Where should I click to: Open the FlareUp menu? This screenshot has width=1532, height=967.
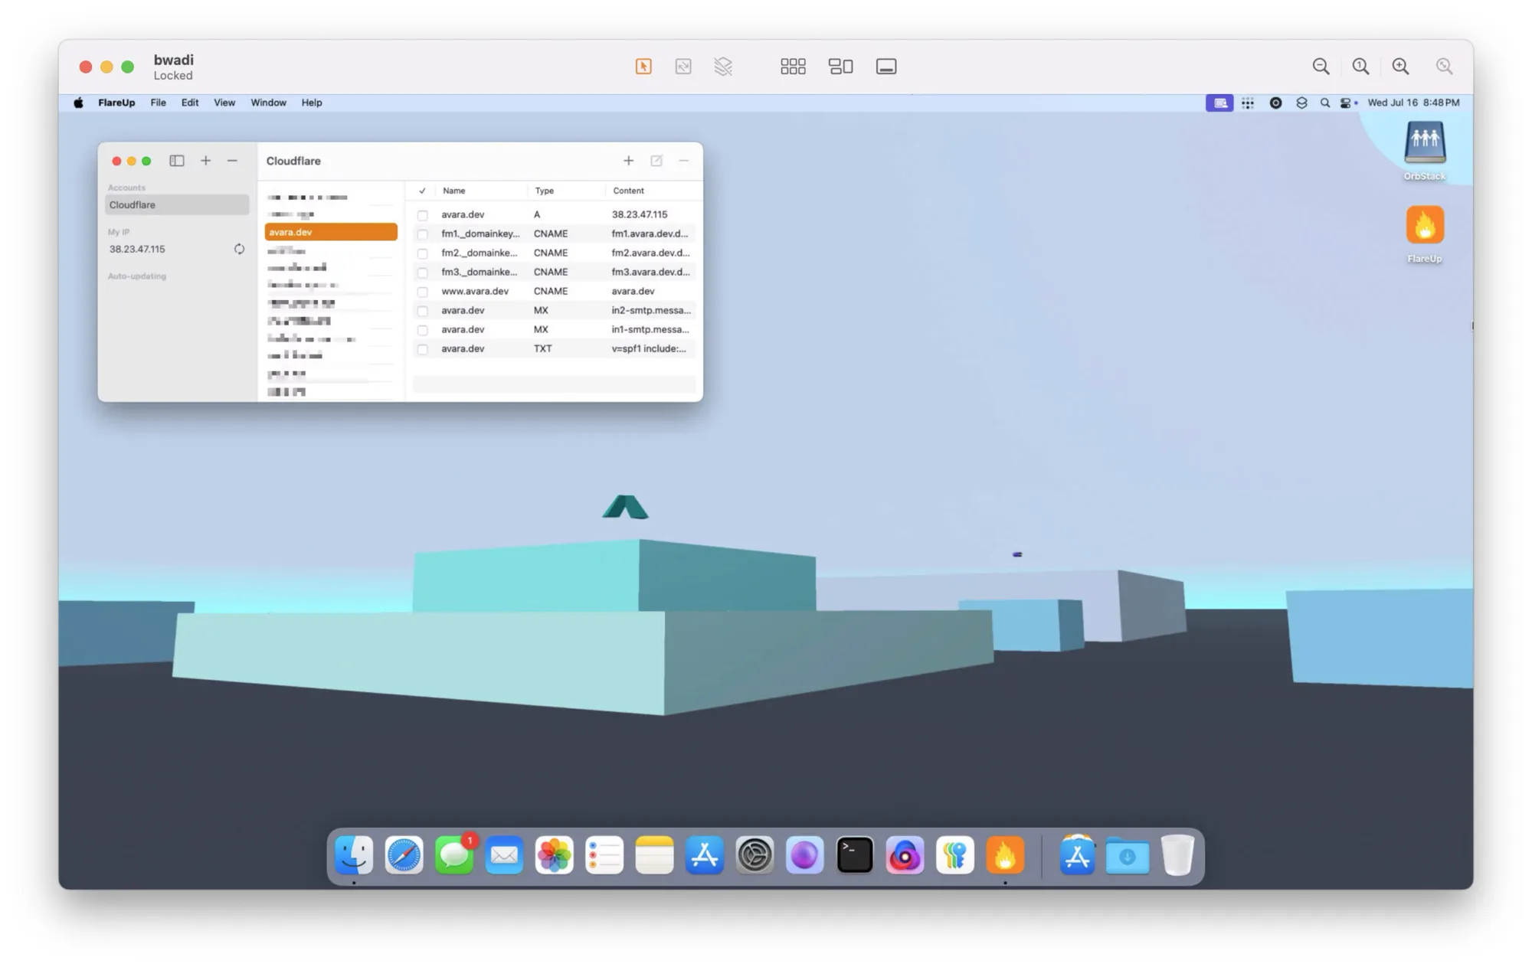[x=116, y=103]
